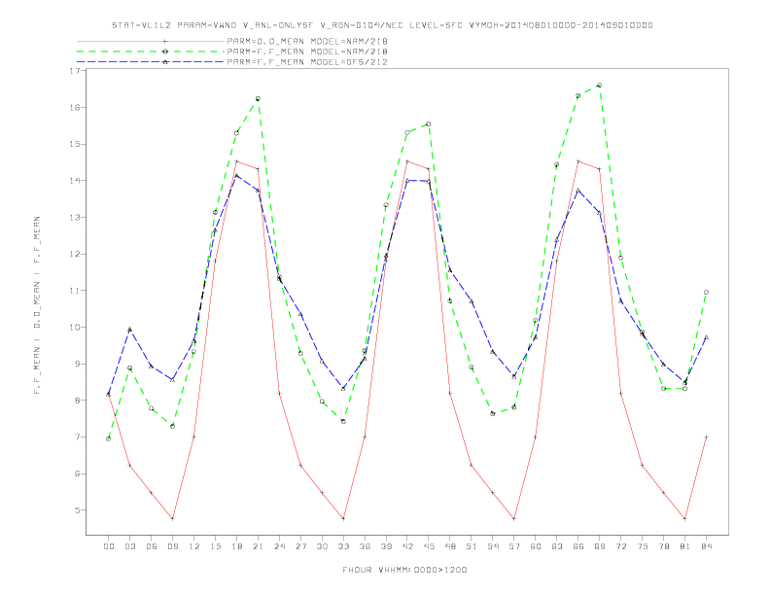The height and width of the screenshot is (595, 770).
Task: Click the vertical y-axis title F.F_MEAN | O.O_MEAN
Action: pyautogui.click(x=37, y=305)
